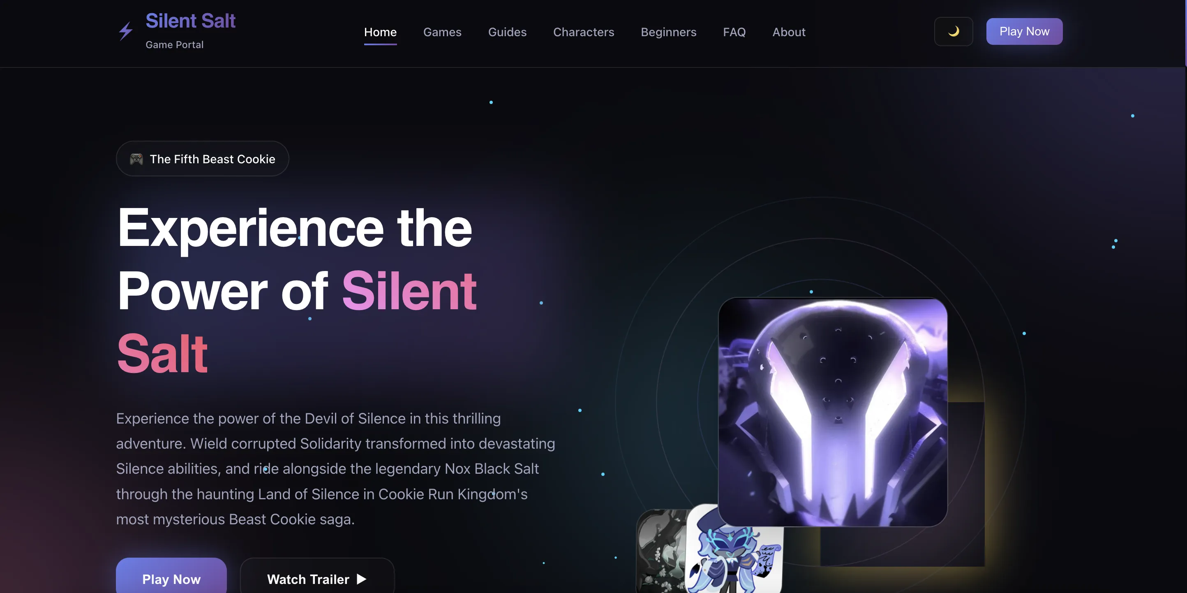Screen dimensions: 1187x593
Task: Click the Play Now button in the header
Action: coord(1024,31)
